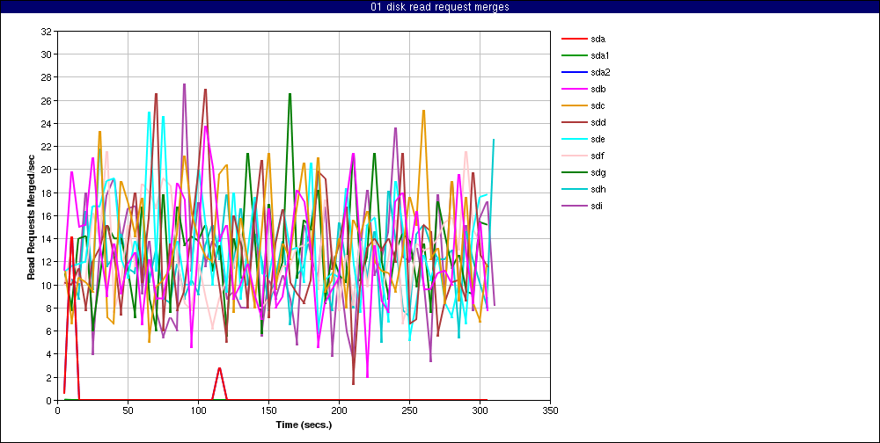
Task: Click the x-axis tick value 50
Action: click(x=128, y=410)
